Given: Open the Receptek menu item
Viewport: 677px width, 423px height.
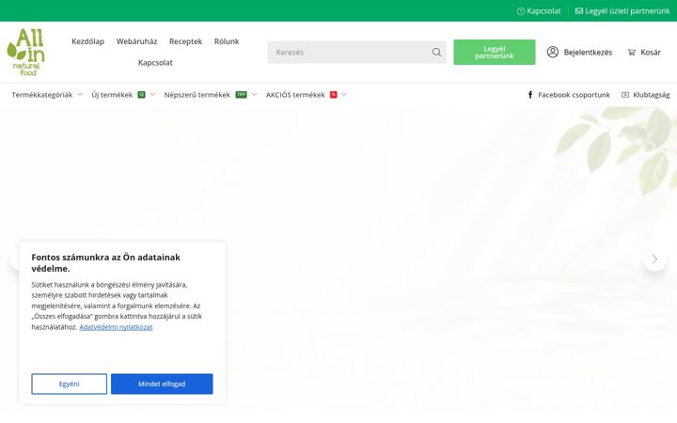Looking at the screenshot, I should [185, 41].
